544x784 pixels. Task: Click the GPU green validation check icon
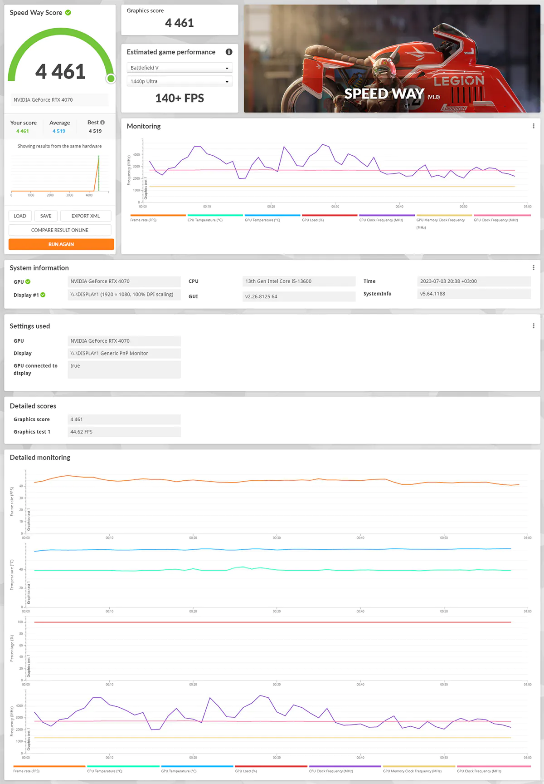pyautogui.click(x=28, y=281)
